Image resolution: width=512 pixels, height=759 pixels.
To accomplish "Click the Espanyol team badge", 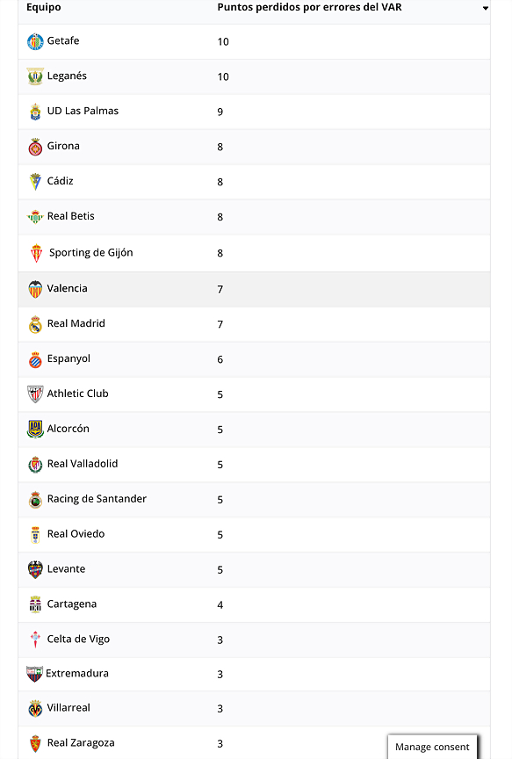I will click(35, 359).
